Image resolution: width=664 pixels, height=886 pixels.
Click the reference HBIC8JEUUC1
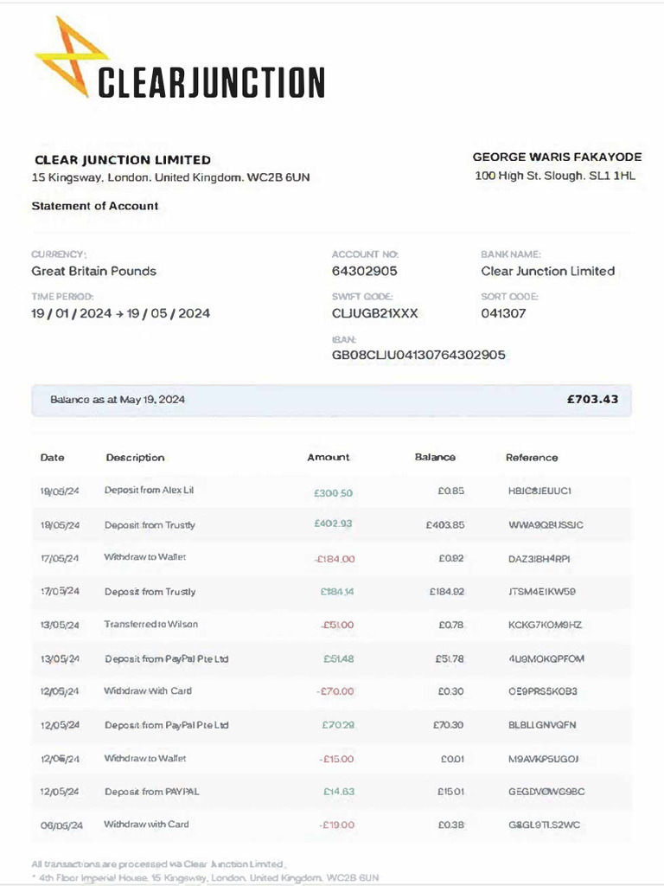(539, 491)
